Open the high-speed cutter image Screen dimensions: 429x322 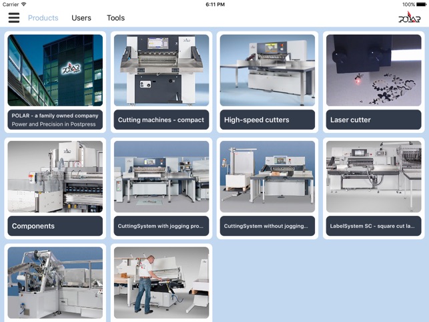(268, 70)
